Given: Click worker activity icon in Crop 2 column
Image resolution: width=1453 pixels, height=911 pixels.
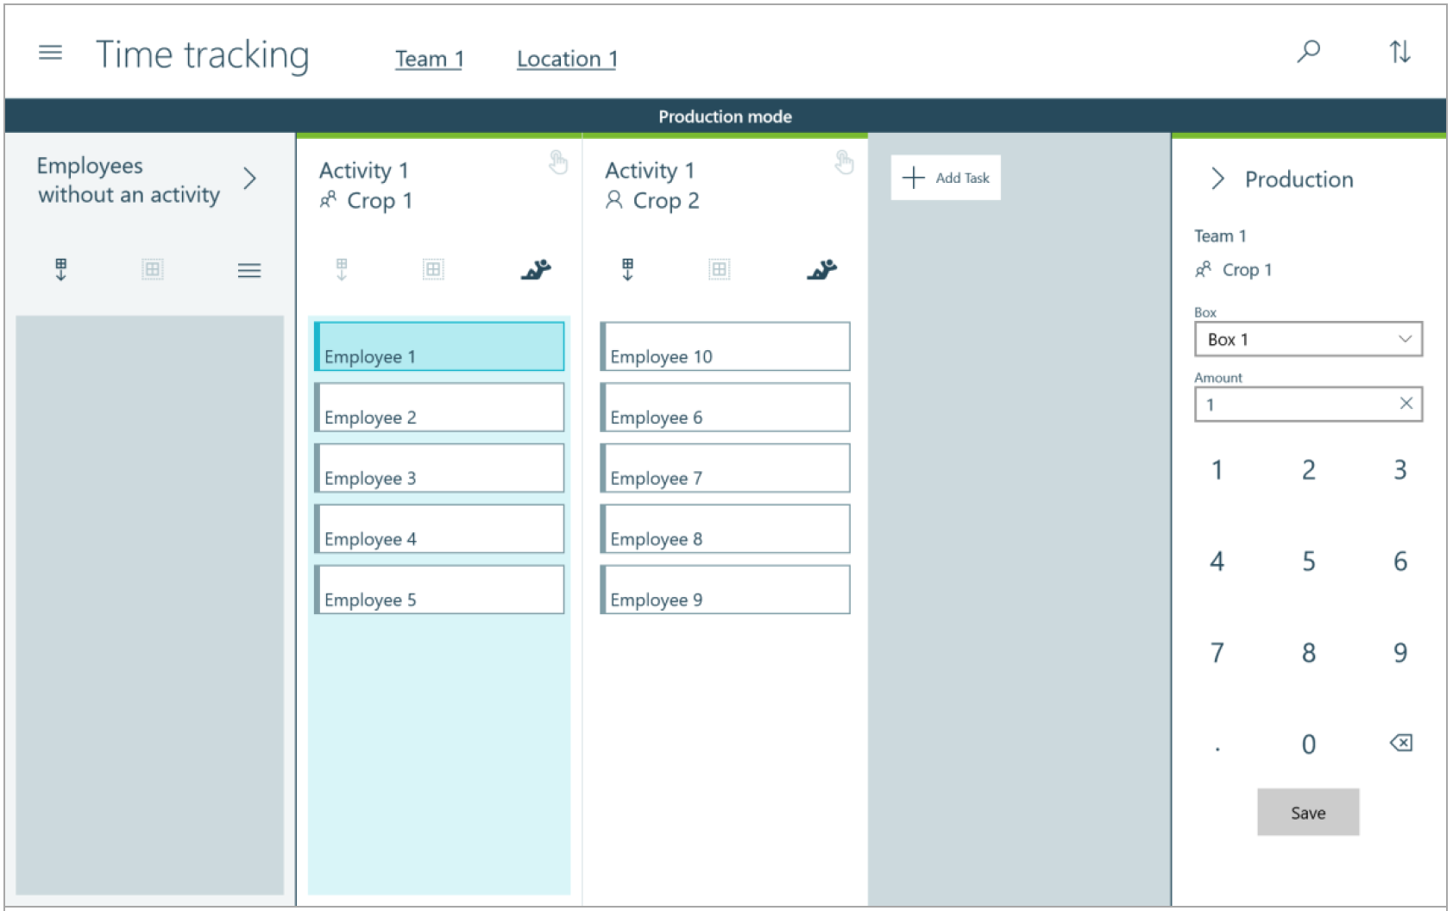Looking at the screenshot, I should pyautogui.click(x=821, y=269).
